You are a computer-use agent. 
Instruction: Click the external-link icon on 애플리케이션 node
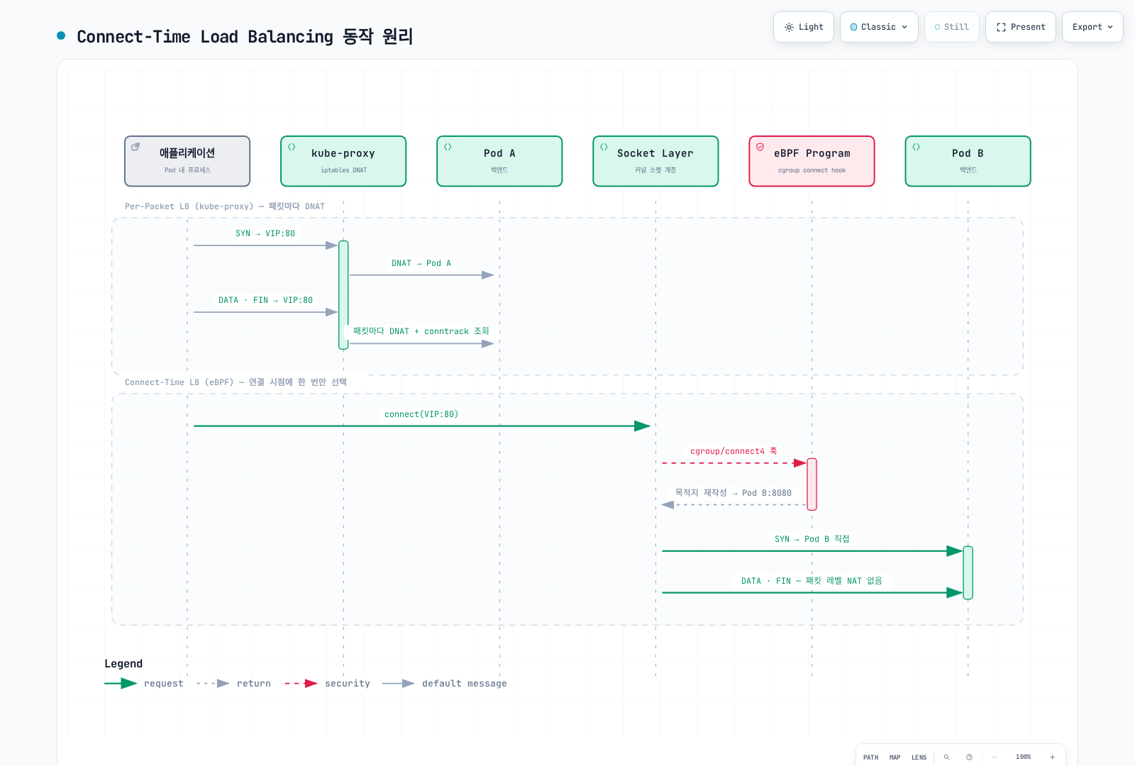click(x=135, y=147)
